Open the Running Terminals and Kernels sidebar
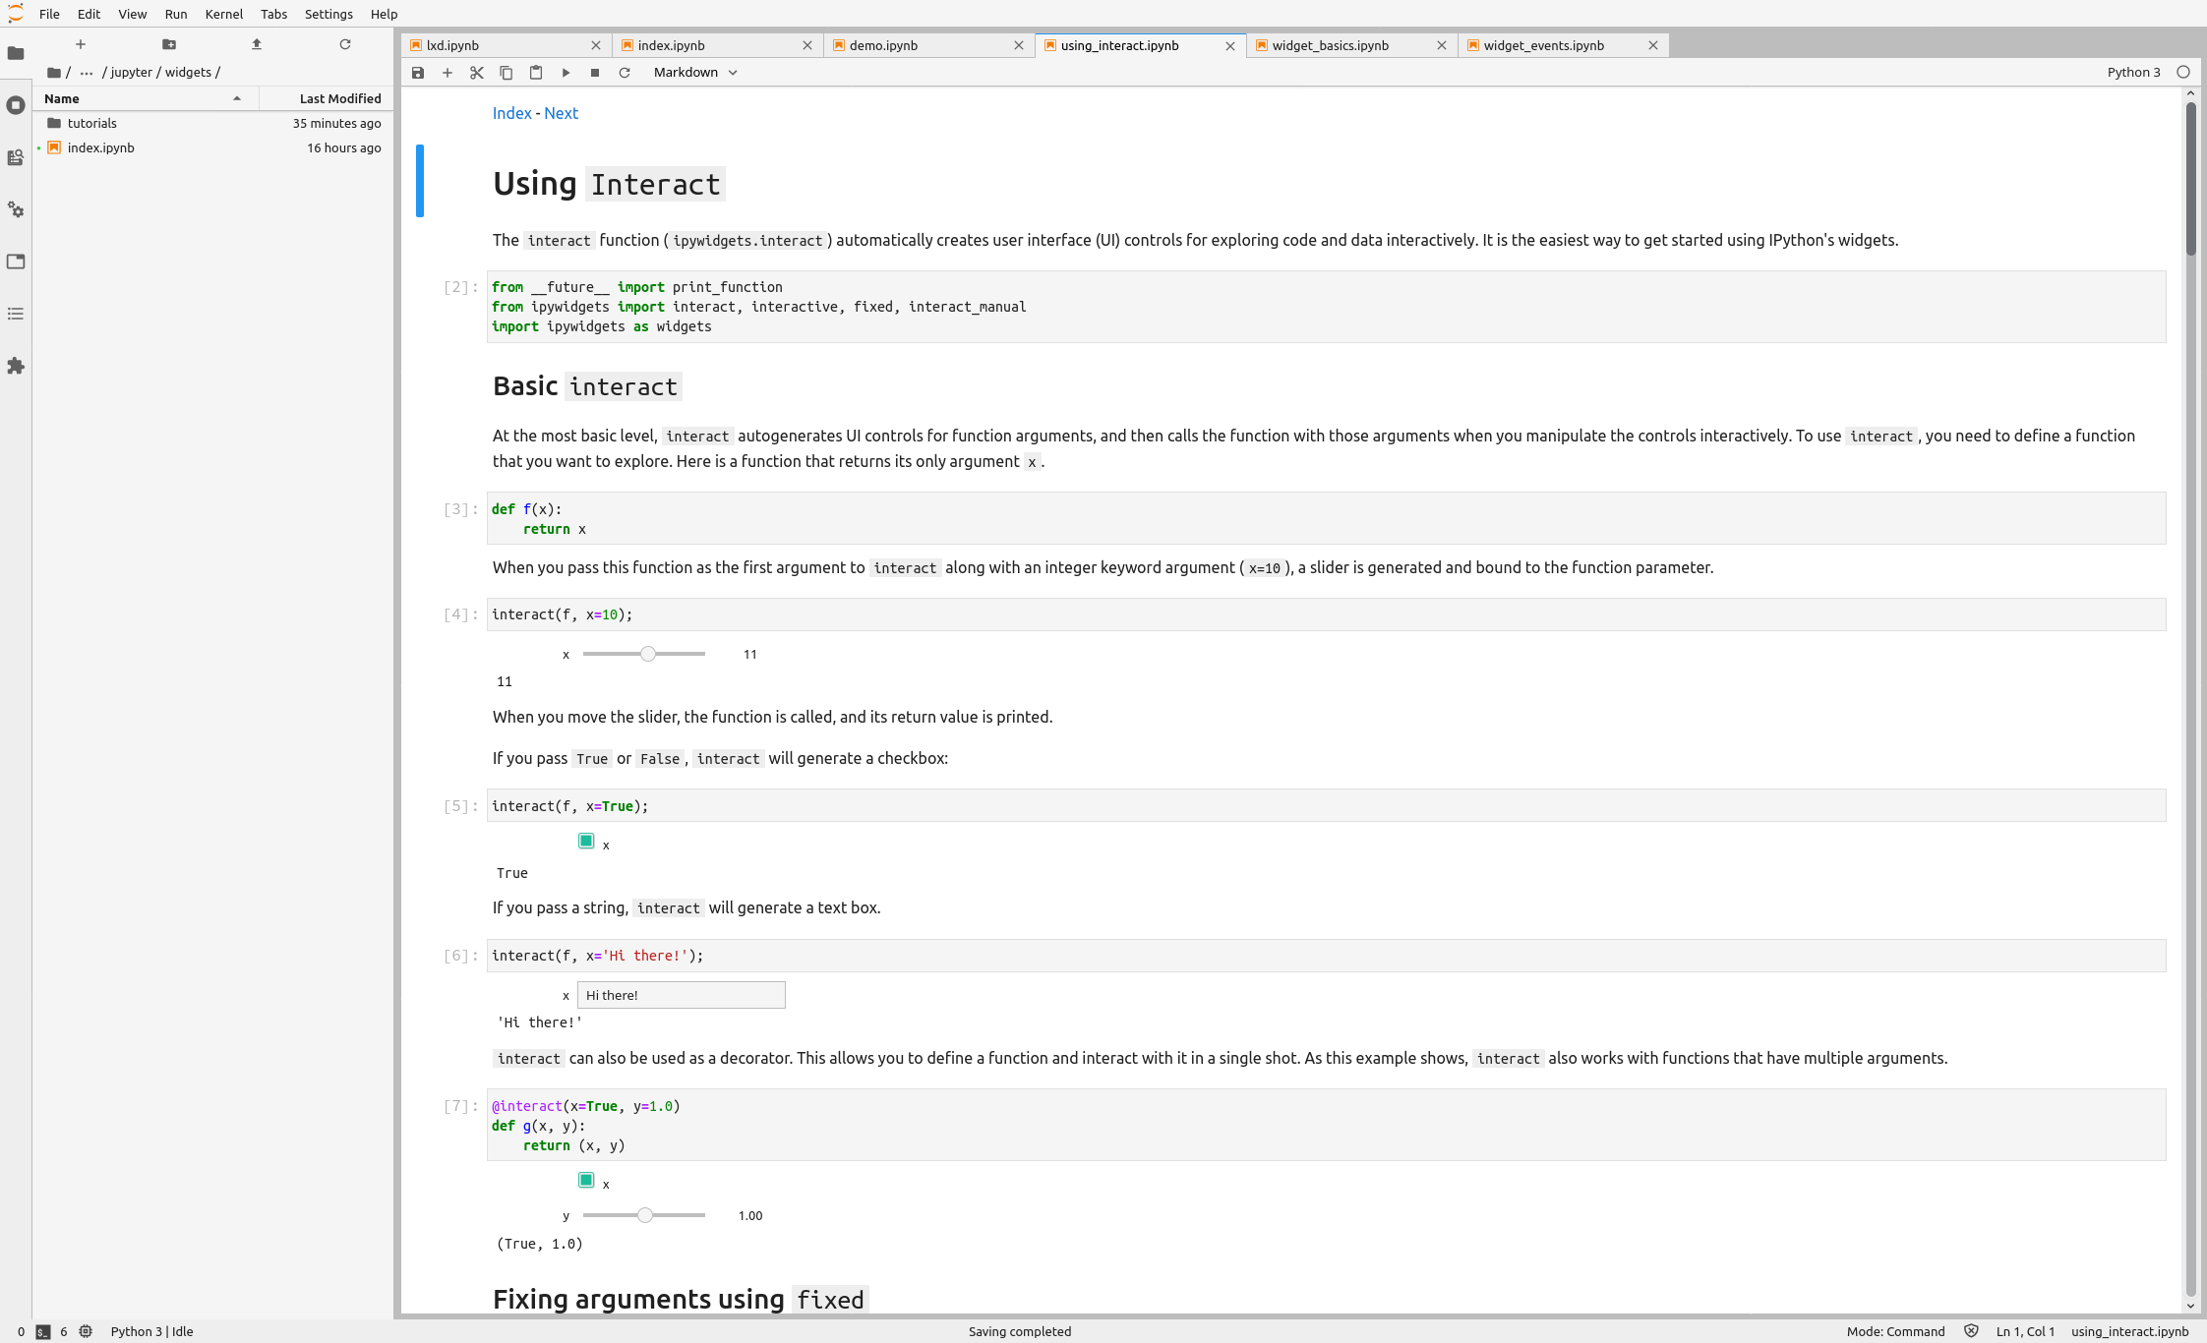Image resolution: width=2207 pixels, height=1343 pixels. click(x=16, y=105)
